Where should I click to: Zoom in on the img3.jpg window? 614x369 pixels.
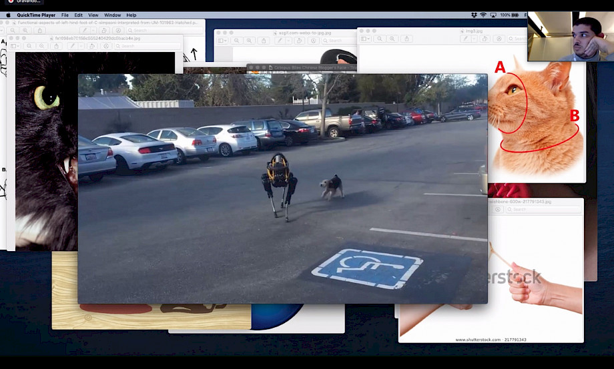(x=392, y=39)
